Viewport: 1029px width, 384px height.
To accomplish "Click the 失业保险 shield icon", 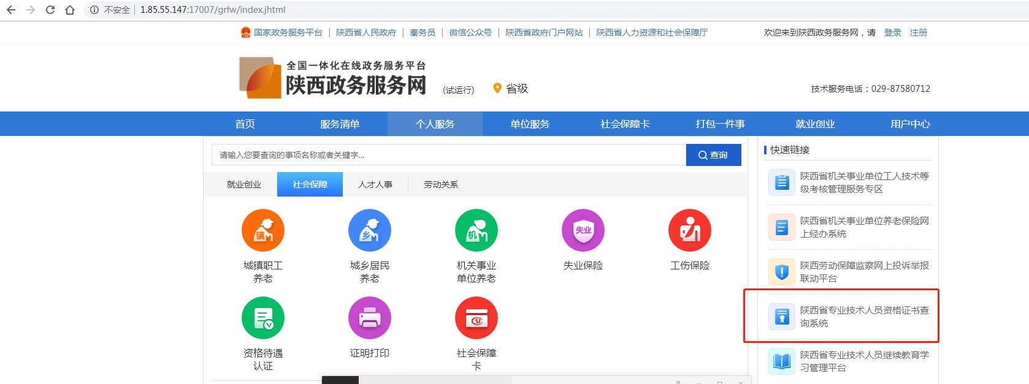I will tap(583, 231).
